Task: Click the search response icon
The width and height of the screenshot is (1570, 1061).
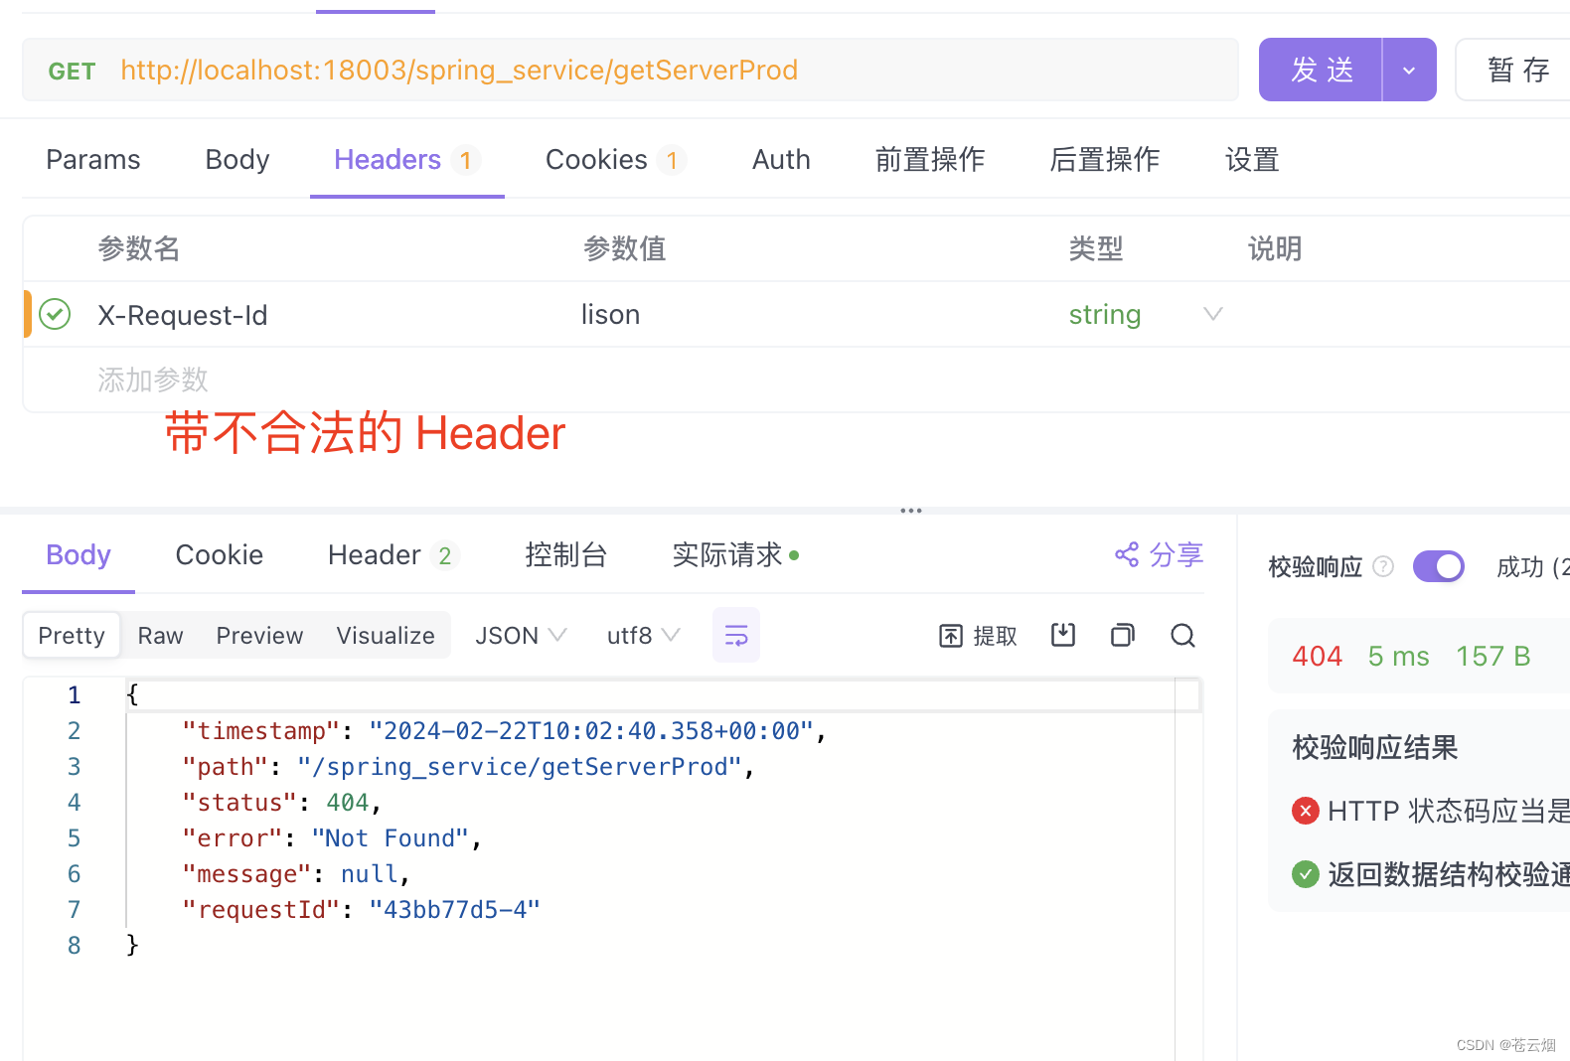Action: [1182, 635]
